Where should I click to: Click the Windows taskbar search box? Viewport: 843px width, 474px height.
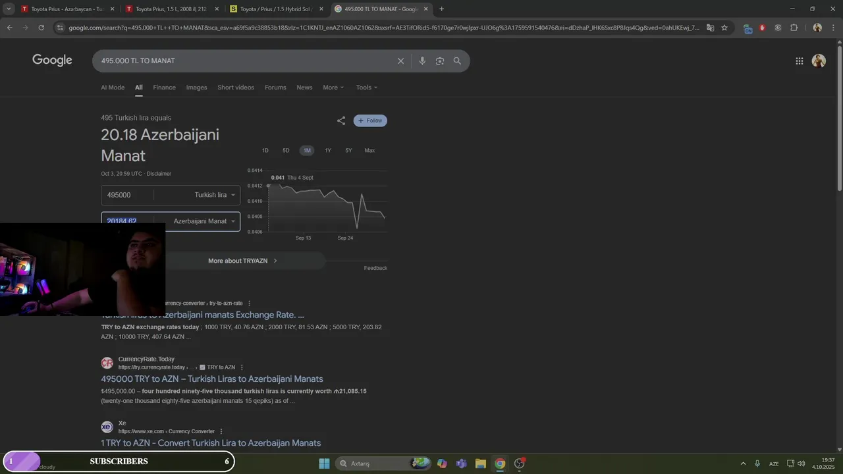[383, 463]
